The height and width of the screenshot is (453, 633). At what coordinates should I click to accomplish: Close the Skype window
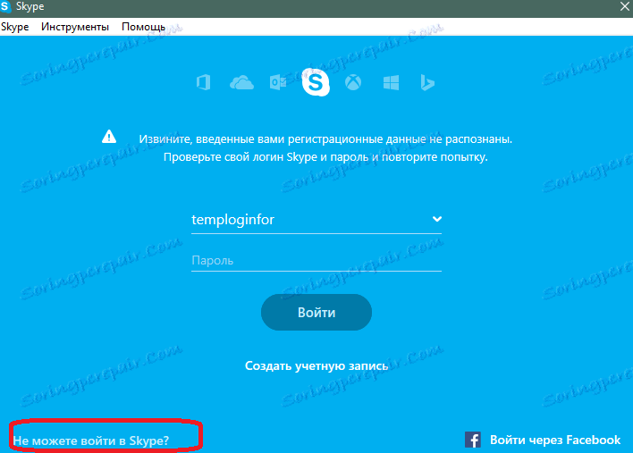tap(625, 6)
